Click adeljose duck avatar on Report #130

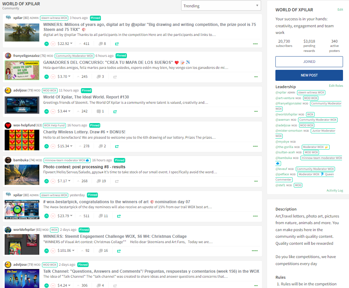pyautogui.click(x=8, y=90)
